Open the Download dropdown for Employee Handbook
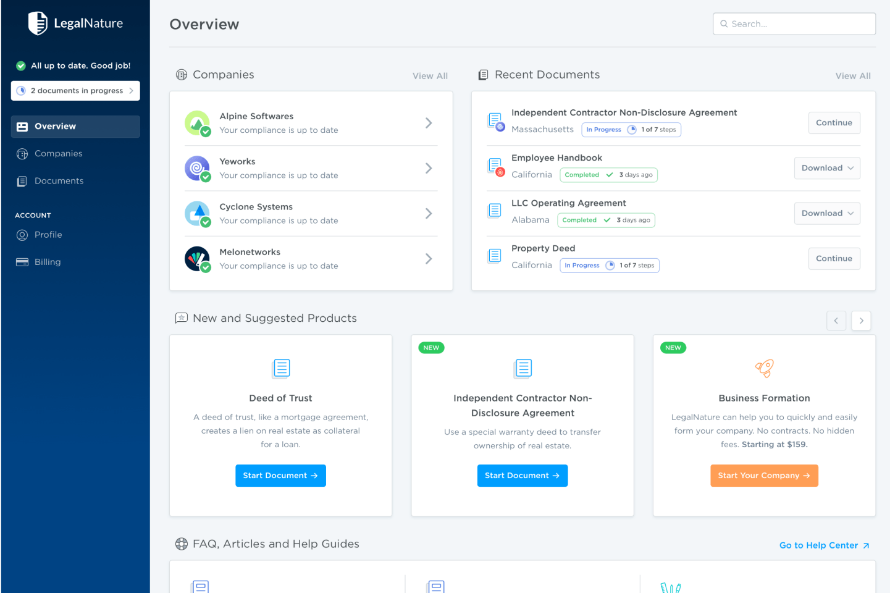Viewport: 890px width, 593px height. (826, 168)
